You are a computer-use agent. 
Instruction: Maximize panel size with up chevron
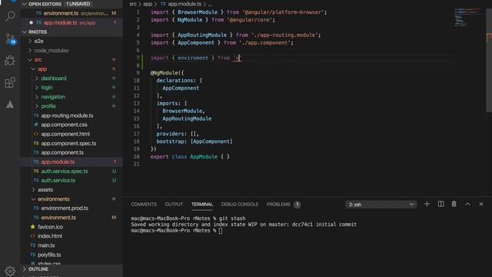[x=467, y=204]
